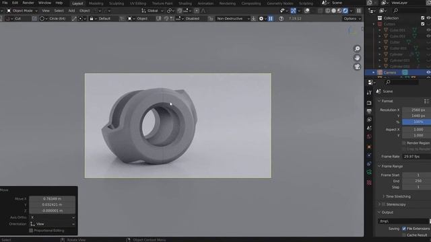Click the zoom viewport magnifier icon
The image size is (431, 242).
point(357,49)
